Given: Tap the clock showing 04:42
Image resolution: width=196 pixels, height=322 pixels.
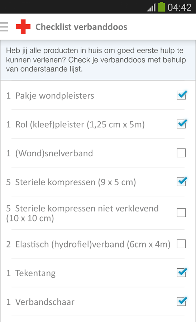Looking at the screenshot, I should pyautogui.click(x=180, y=8).
